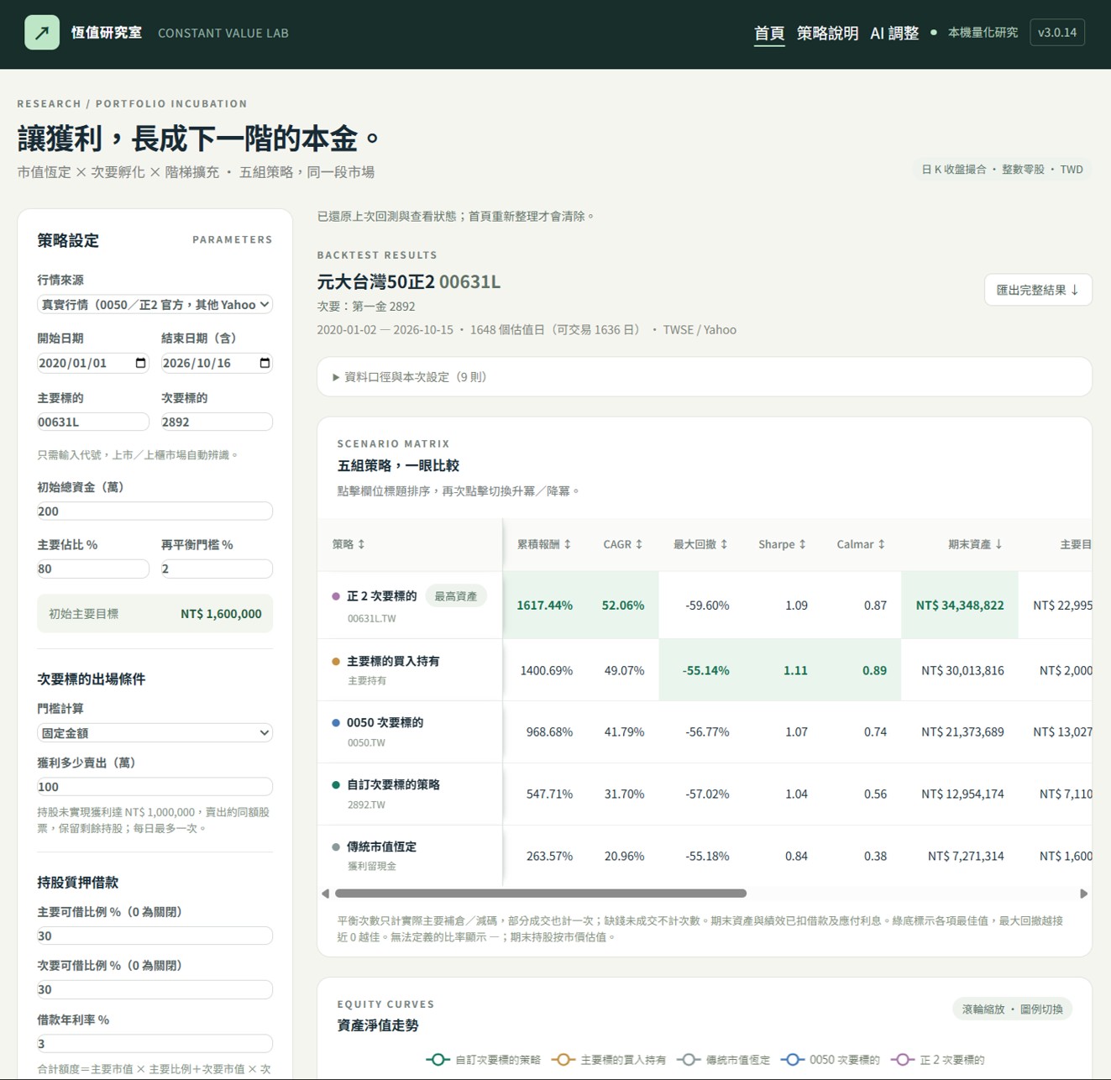Click the 主要佔比 % input field
1111x1080 pixels.
pos(93,569)
